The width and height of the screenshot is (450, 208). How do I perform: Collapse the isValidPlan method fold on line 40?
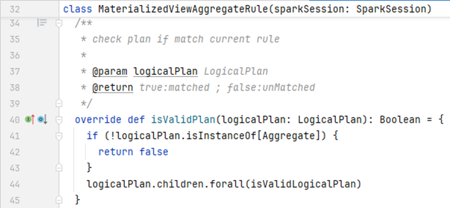click(59, 119)
